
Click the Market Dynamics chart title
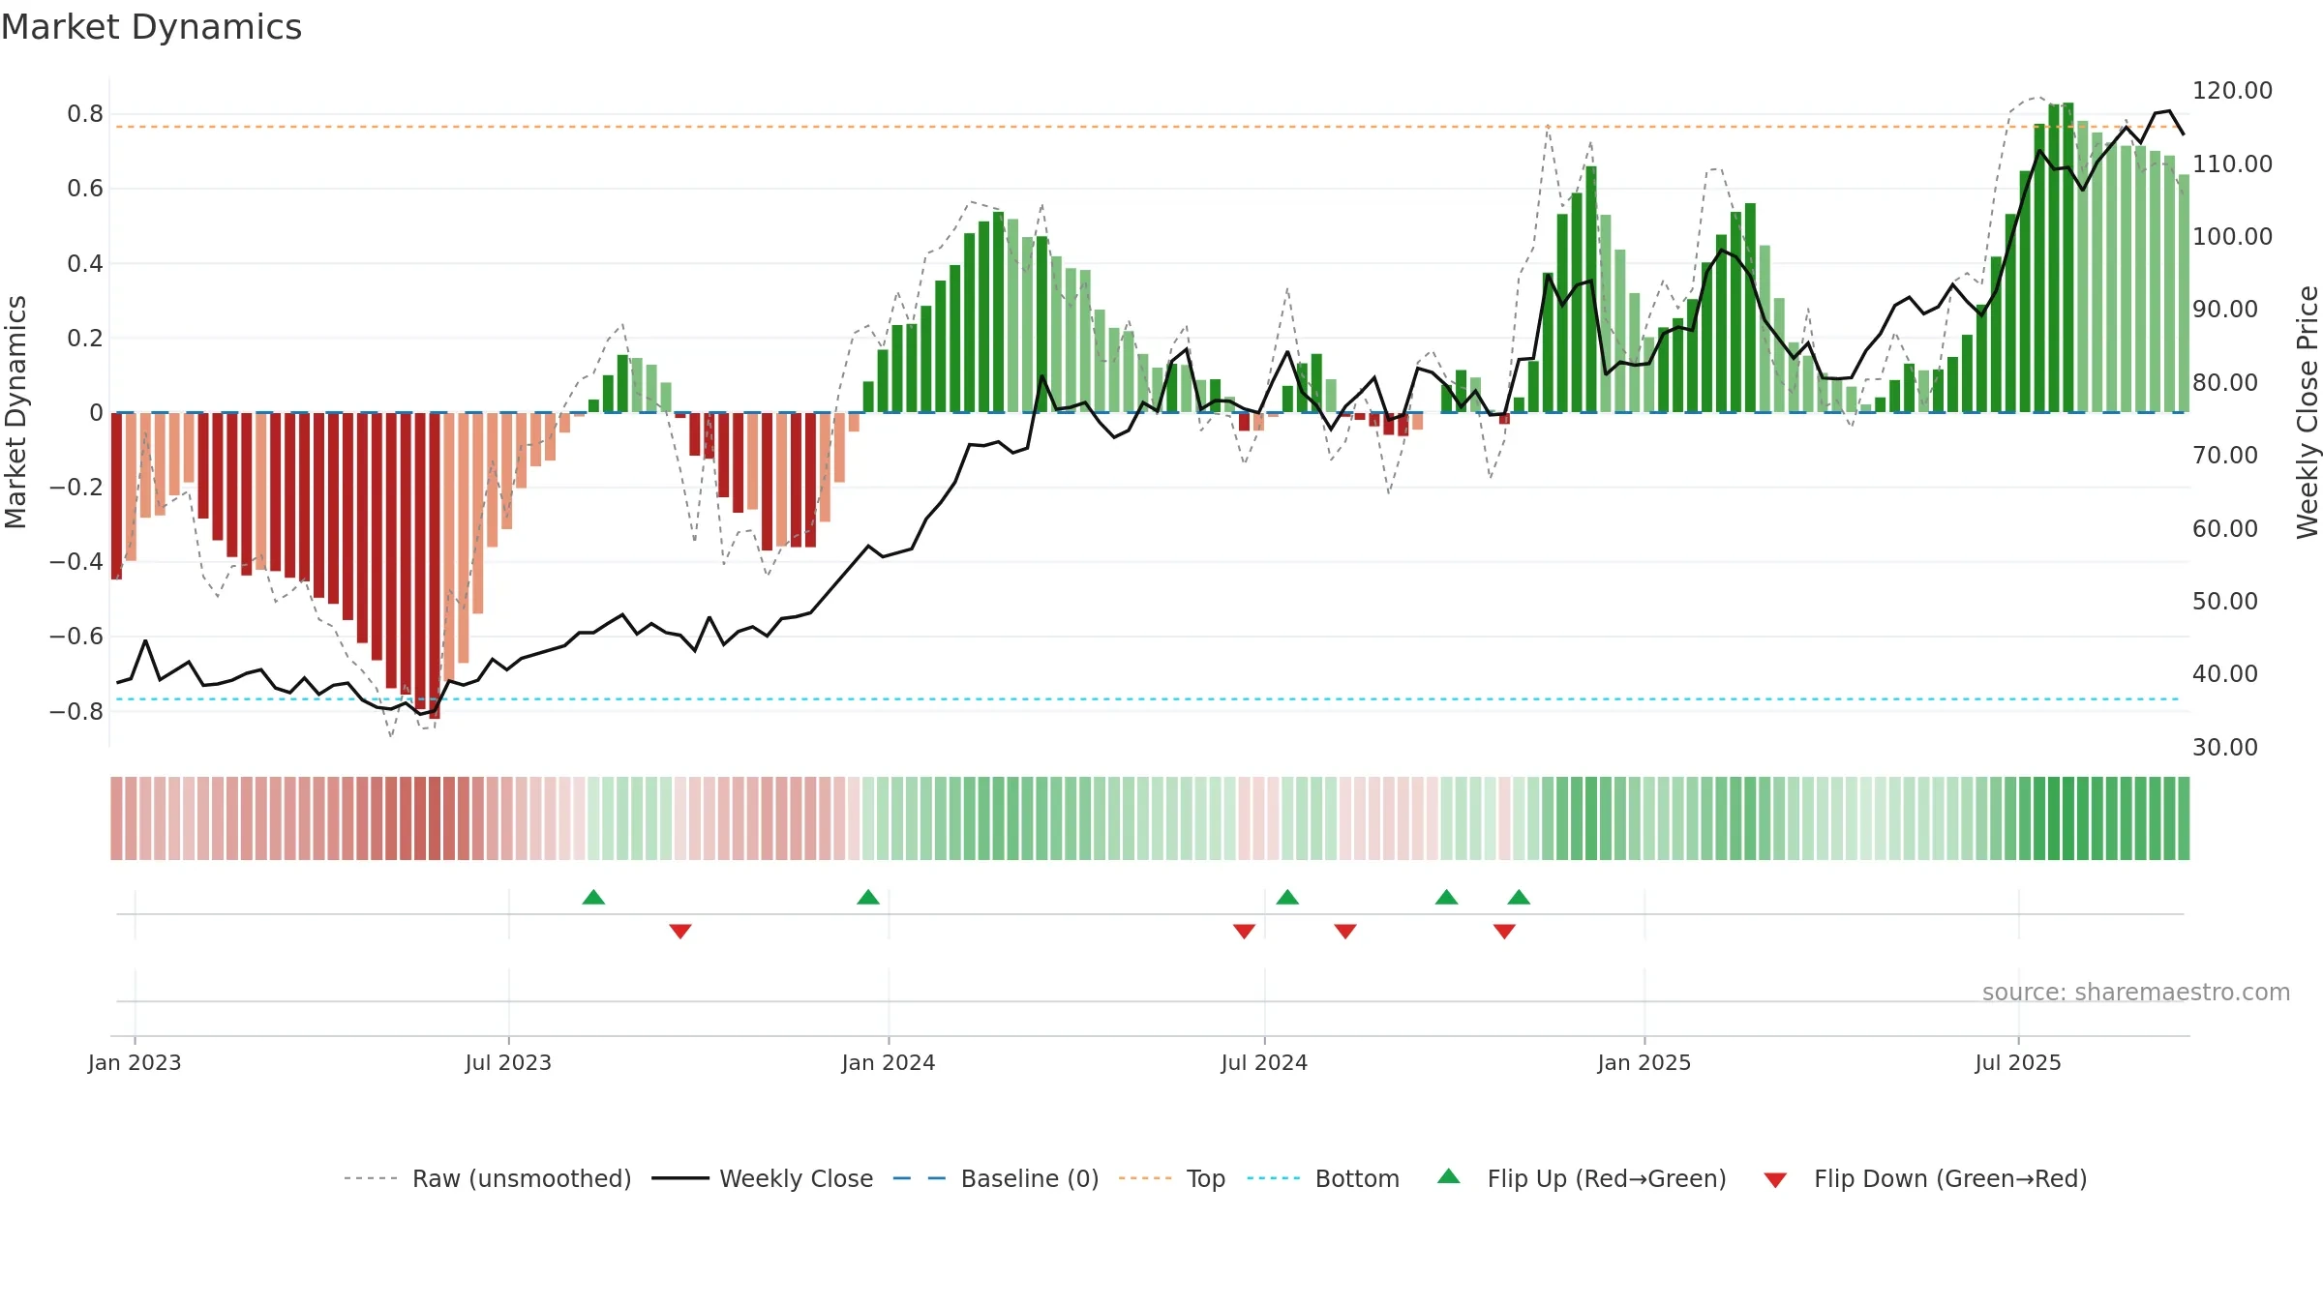[151, 27]
